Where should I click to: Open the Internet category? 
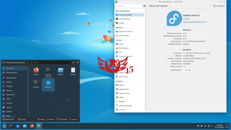coord(14,90)
